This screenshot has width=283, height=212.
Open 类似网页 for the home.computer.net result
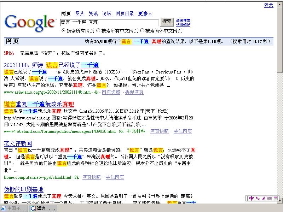(115, 177)
